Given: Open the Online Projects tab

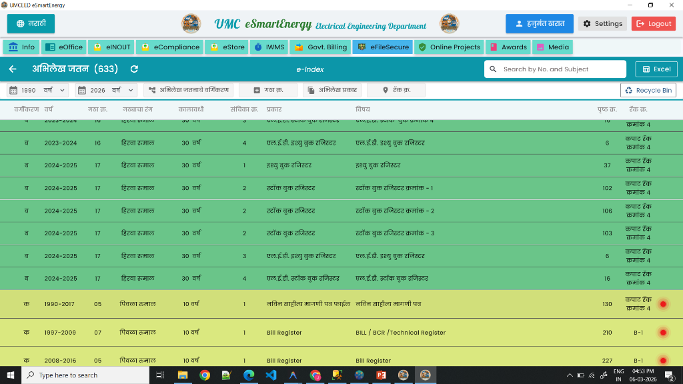Looking at the screenshot, I should tap(449, 47).
